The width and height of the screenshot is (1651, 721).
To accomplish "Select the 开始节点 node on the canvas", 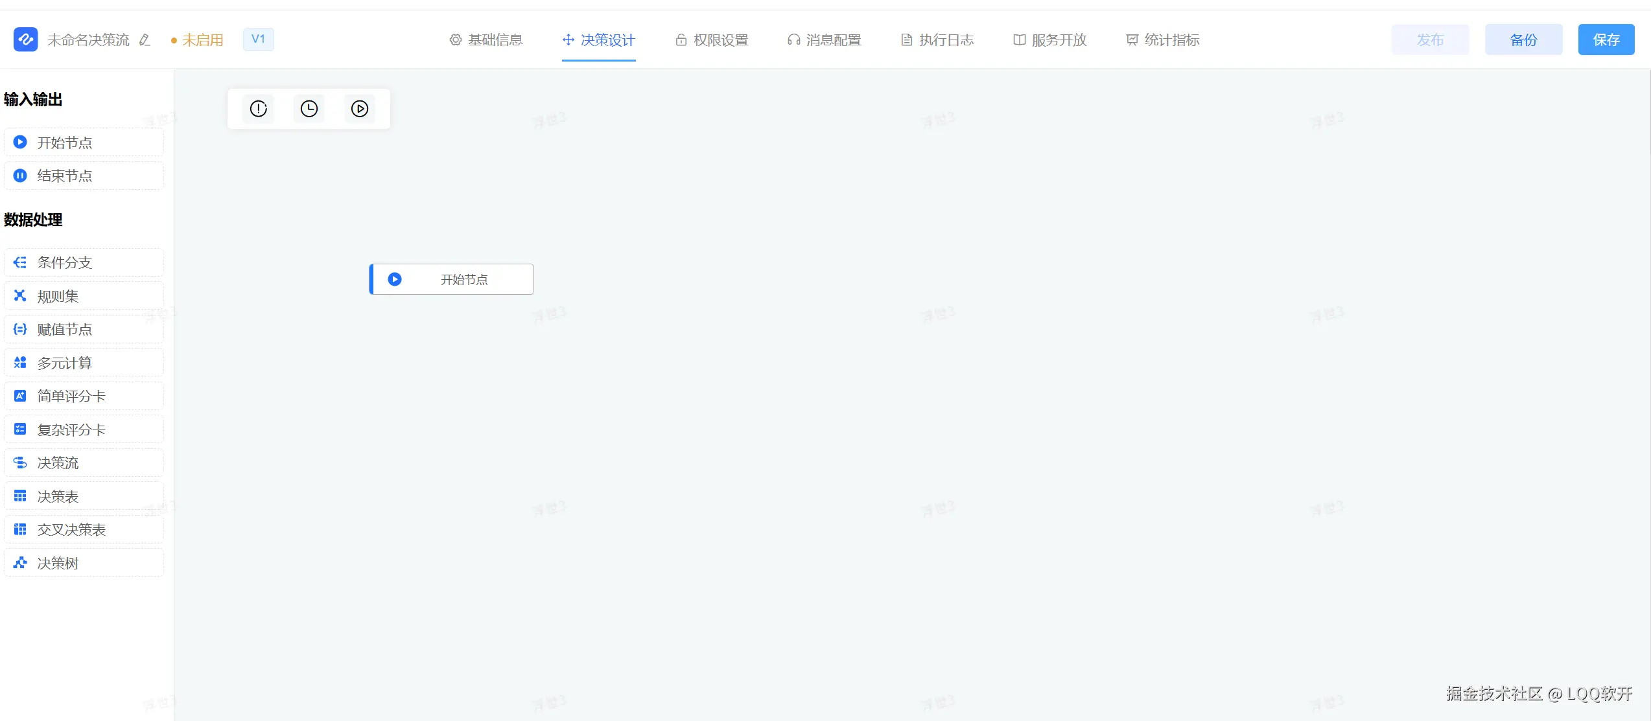I will [452, 279].
